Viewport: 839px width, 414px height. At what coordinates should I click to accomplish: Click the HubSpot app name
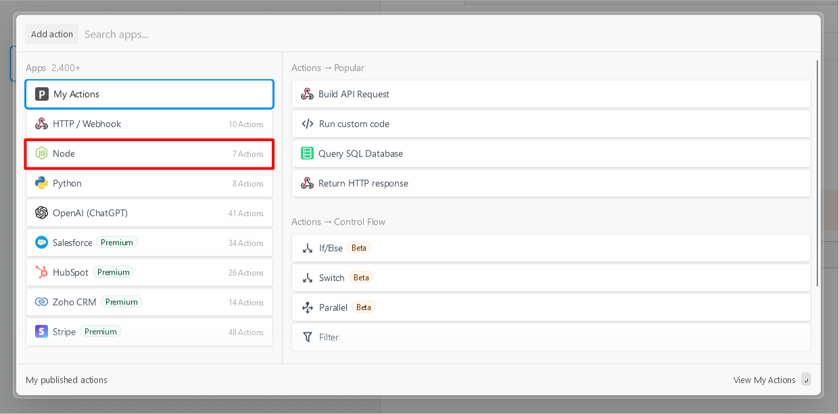click(x=70, y=272)
